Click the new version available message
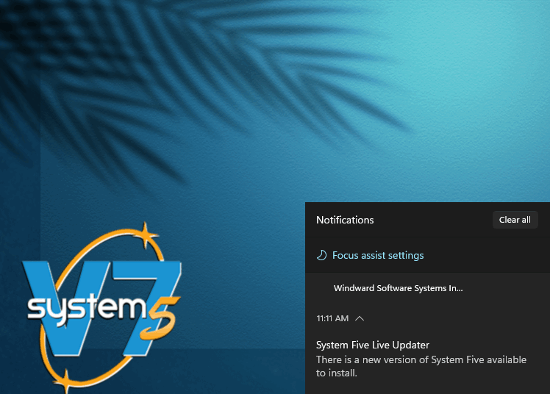Viewport: 550px width, 394px height. coord(421,366)
